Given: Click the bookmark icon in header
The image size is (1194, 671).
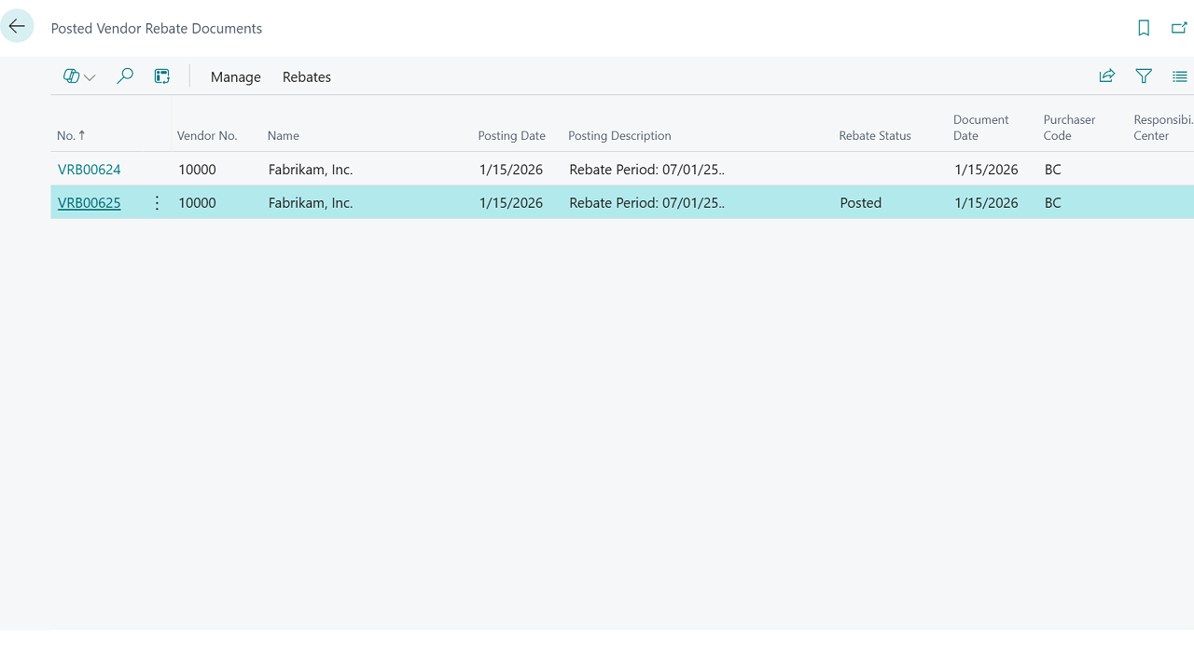Looking at the screenshot, I should point(1144,28).
